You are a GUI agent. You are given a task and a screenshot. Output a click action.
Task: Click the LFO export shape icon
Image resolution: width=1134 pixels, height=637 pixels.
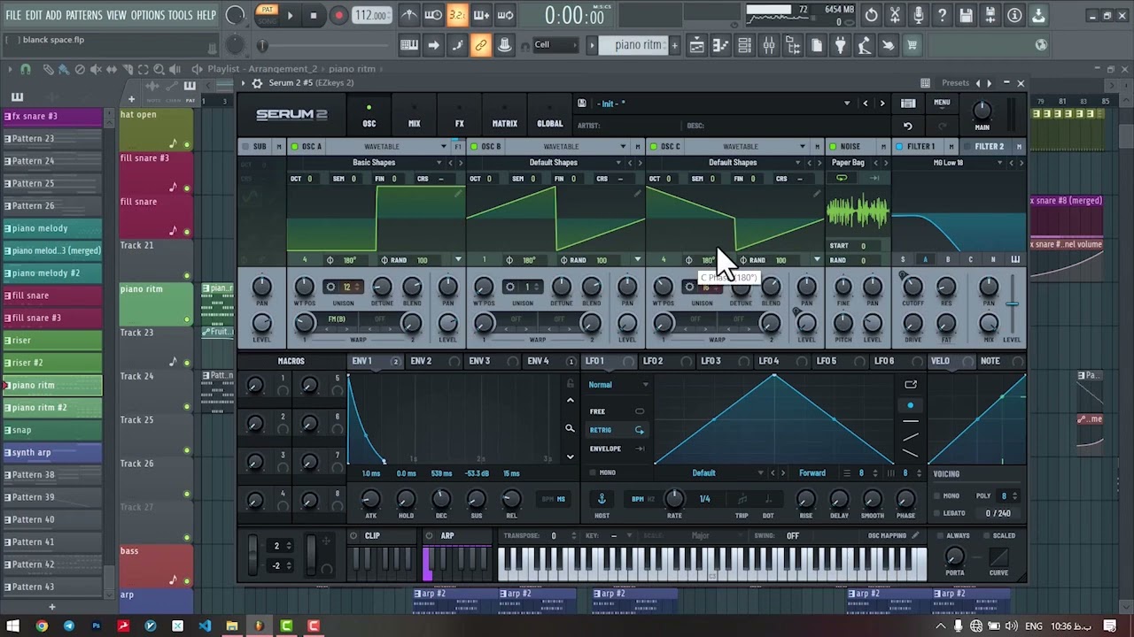[911, 384]
